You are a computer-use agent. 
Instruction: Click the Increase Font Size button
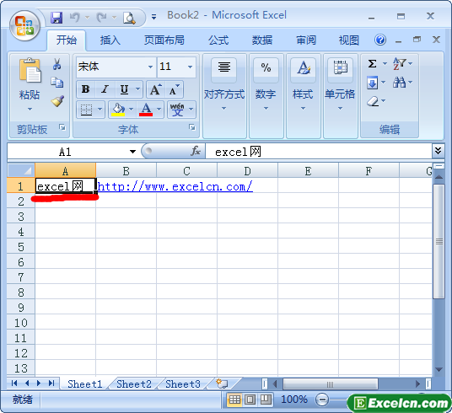[156, 89]
